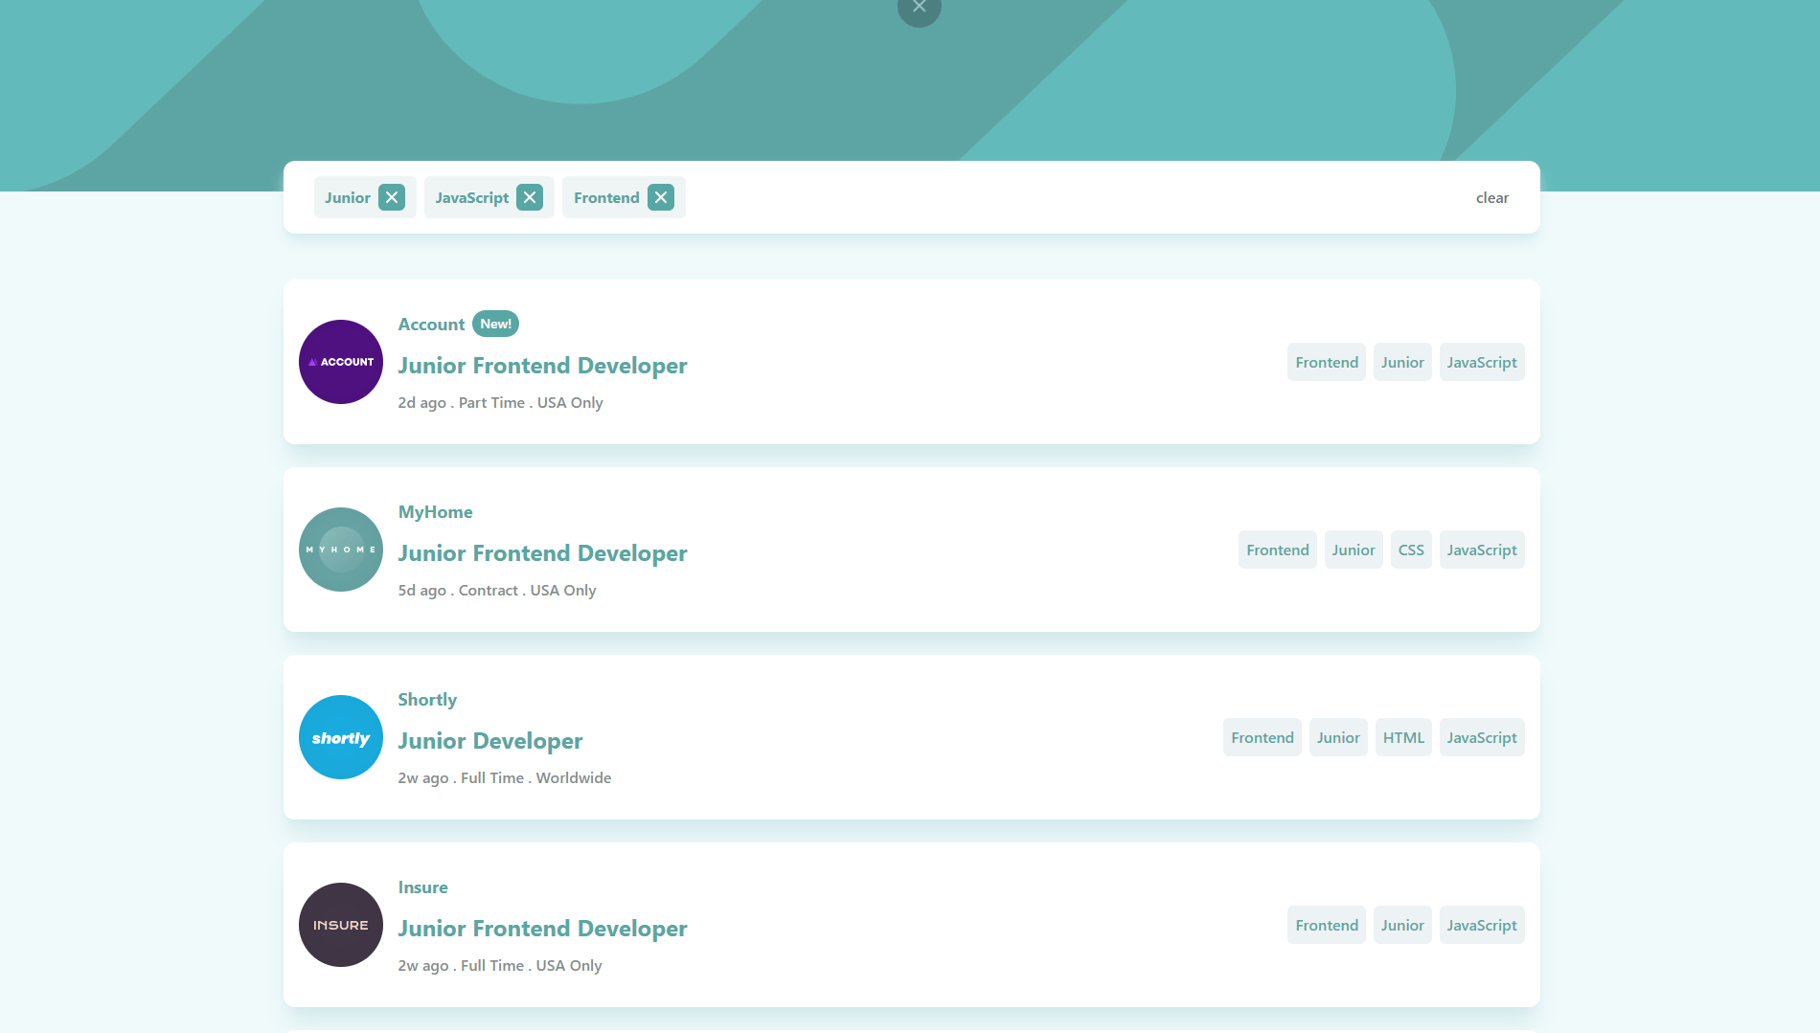Click the New! badge beside Account
Viewport: 1820px width, 1033px height.
pyautogui.click(x=495, y=324)
